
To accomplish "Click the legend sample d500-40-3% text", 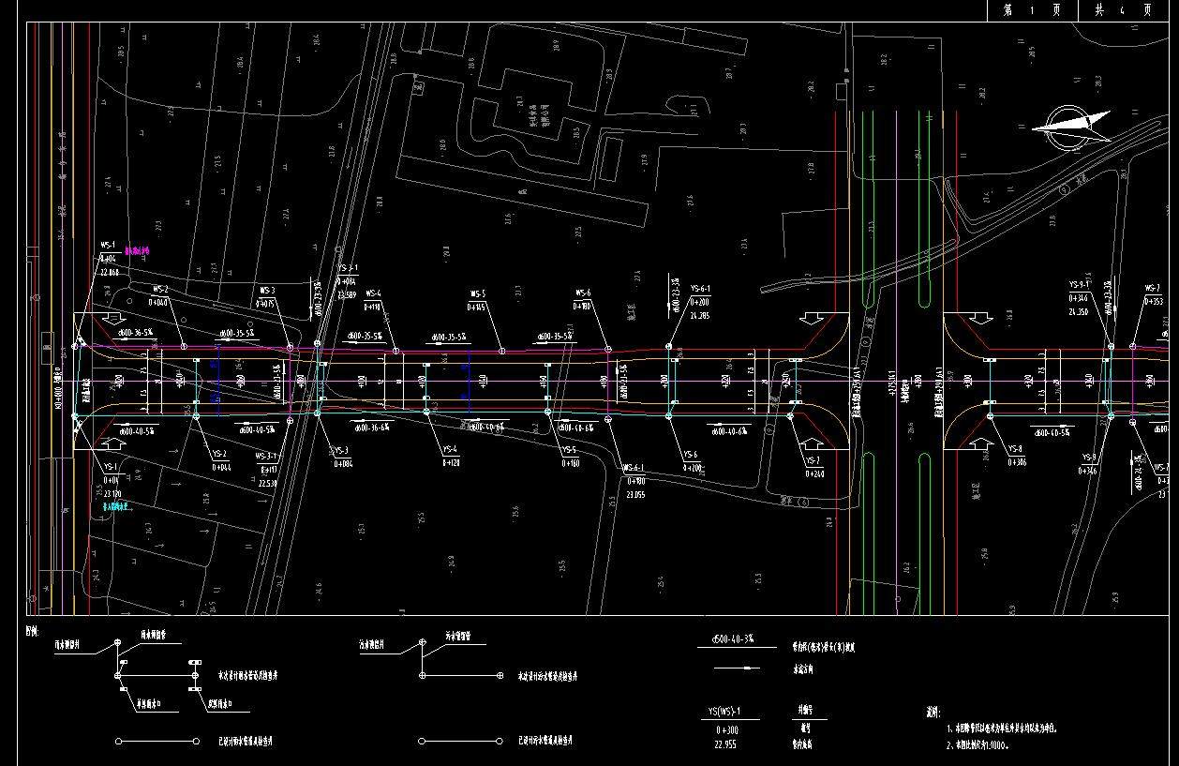I will point(733,638).
